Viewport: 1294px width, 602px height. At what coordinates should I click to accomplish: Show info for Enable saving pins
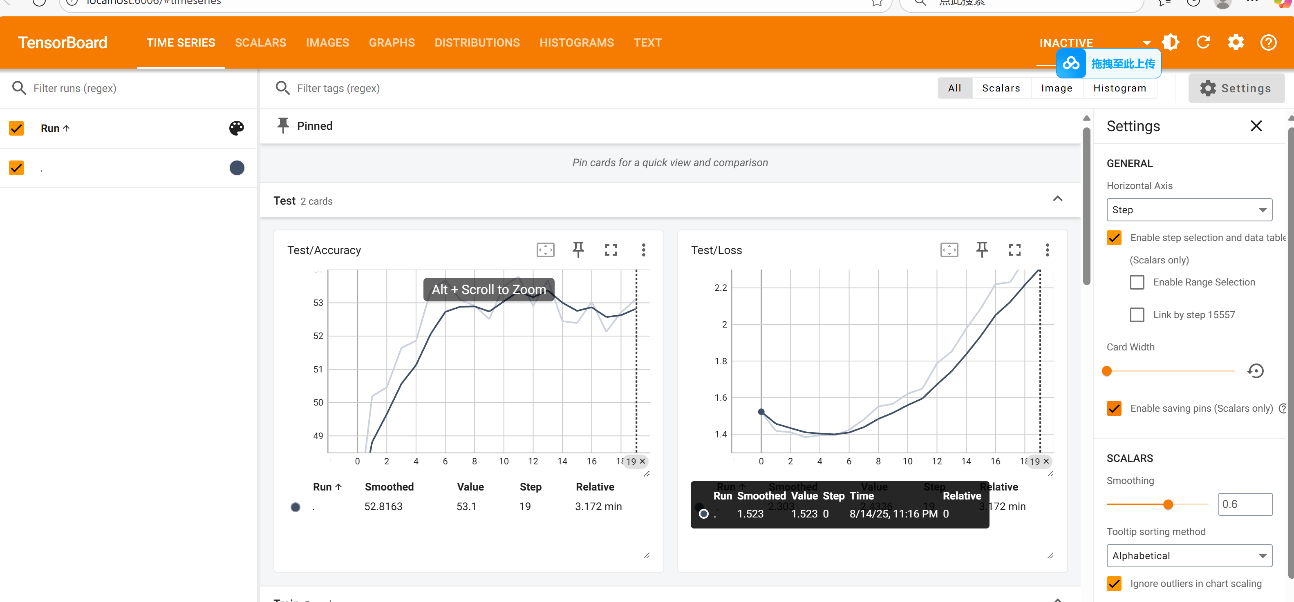click(1283, 408)
